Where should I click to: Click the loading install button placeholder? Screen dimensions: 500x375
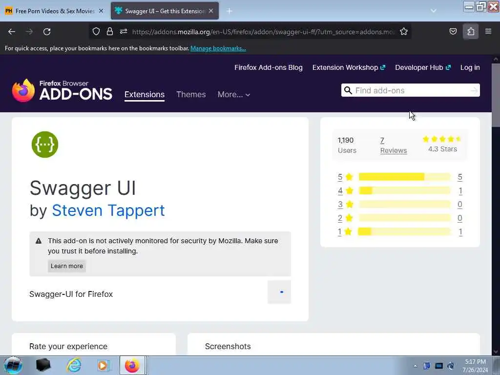[x=279, y=292]
